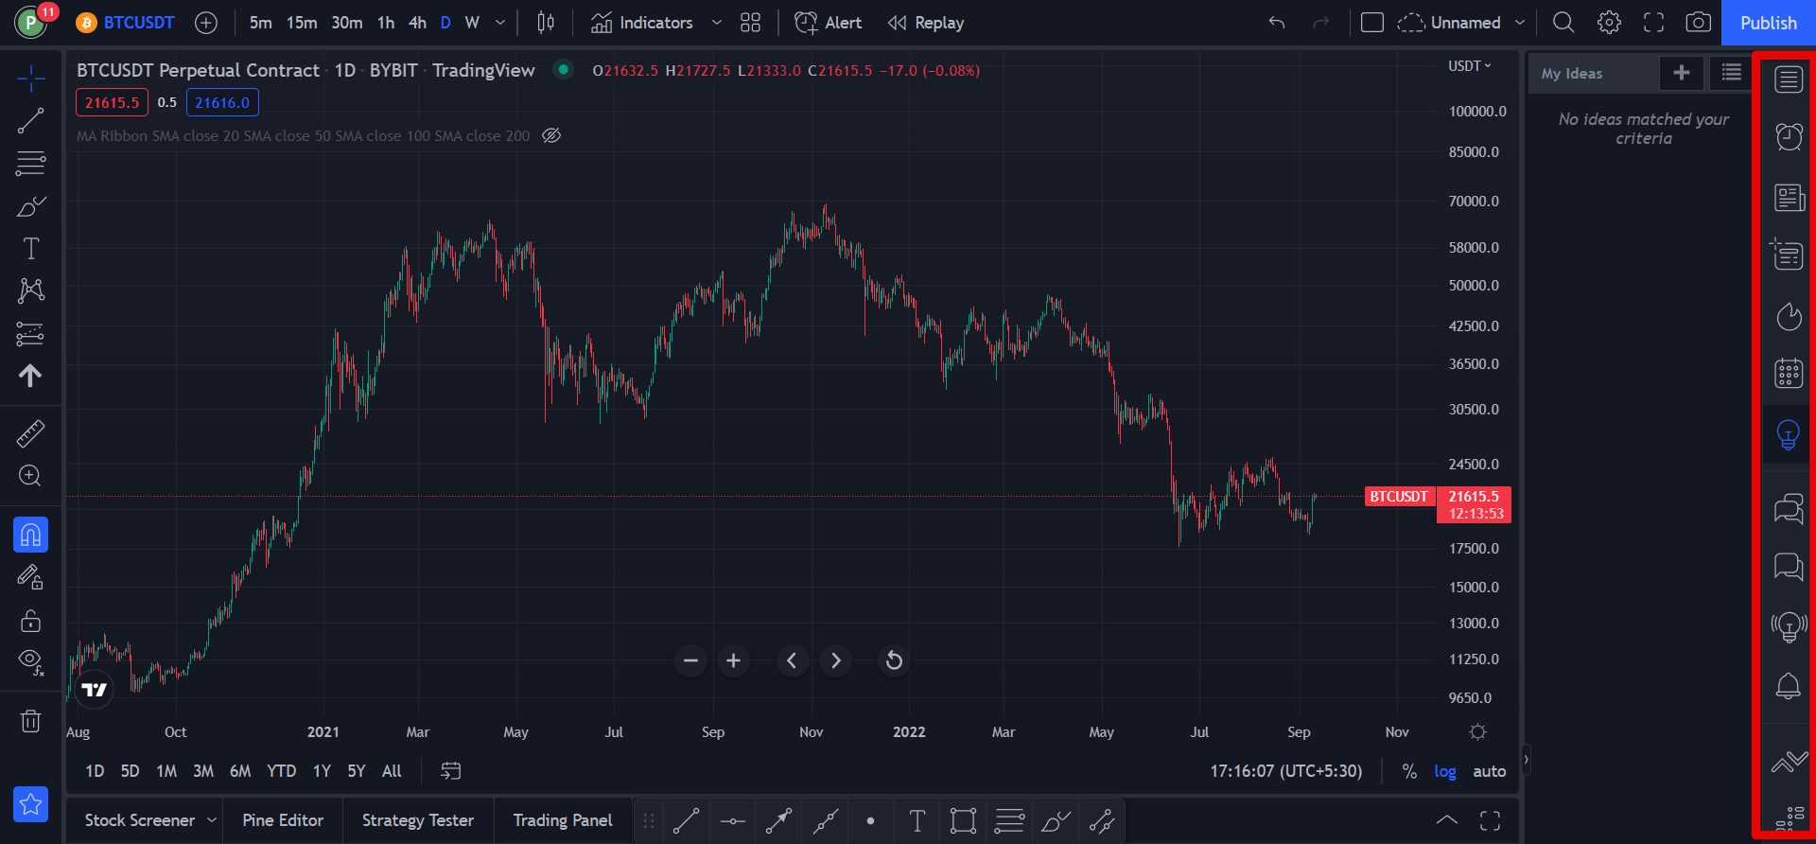Click the symbol search magnifier icon

coord(1563,23)
